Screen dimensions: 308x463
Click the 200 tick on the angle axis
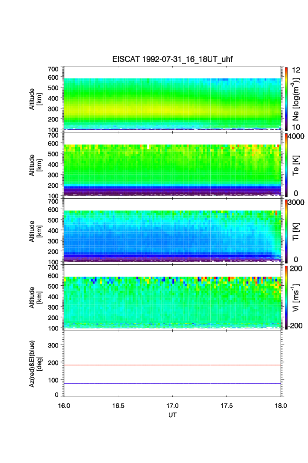(x=53, y=363)
